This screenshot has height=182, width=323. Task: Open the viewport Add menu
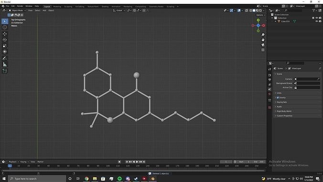(x=44, y=11)
